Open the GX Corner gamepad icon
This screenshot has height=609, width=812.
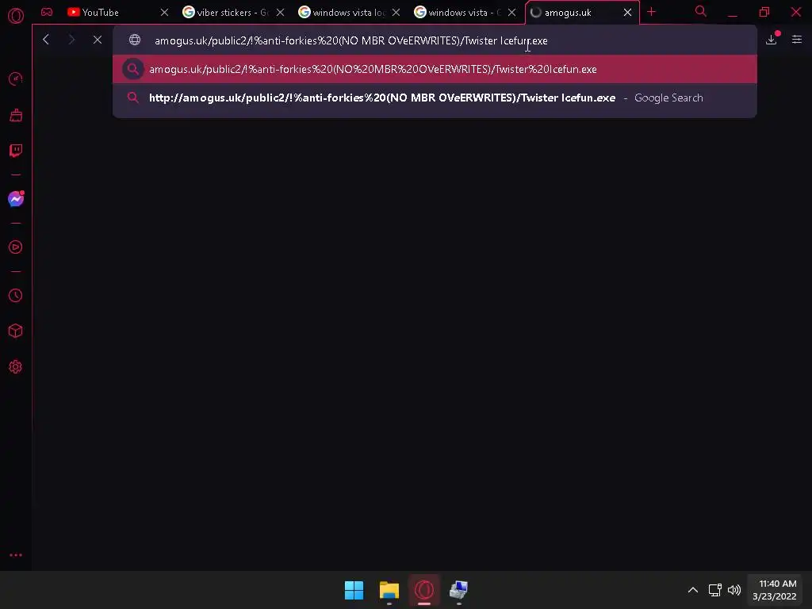point(47,12)
